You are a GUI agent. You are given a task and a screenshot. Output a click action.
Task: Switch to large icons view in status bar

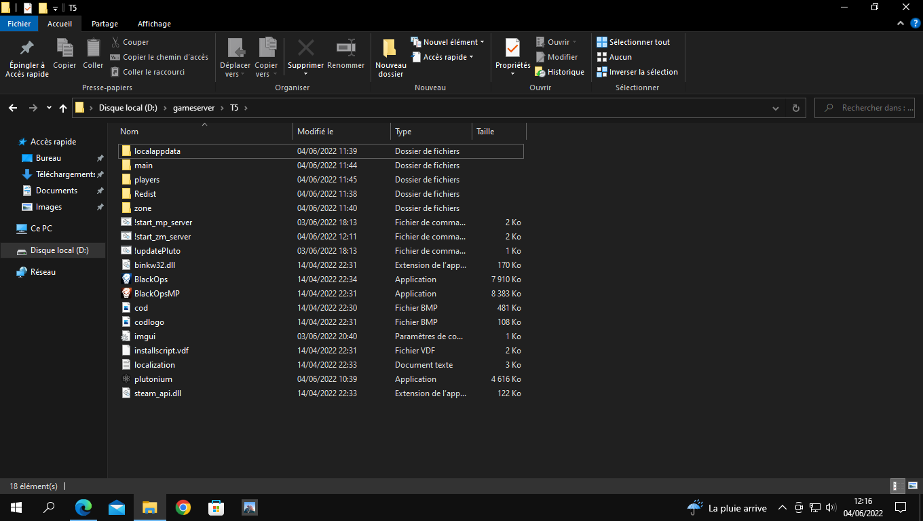[913, 486]
